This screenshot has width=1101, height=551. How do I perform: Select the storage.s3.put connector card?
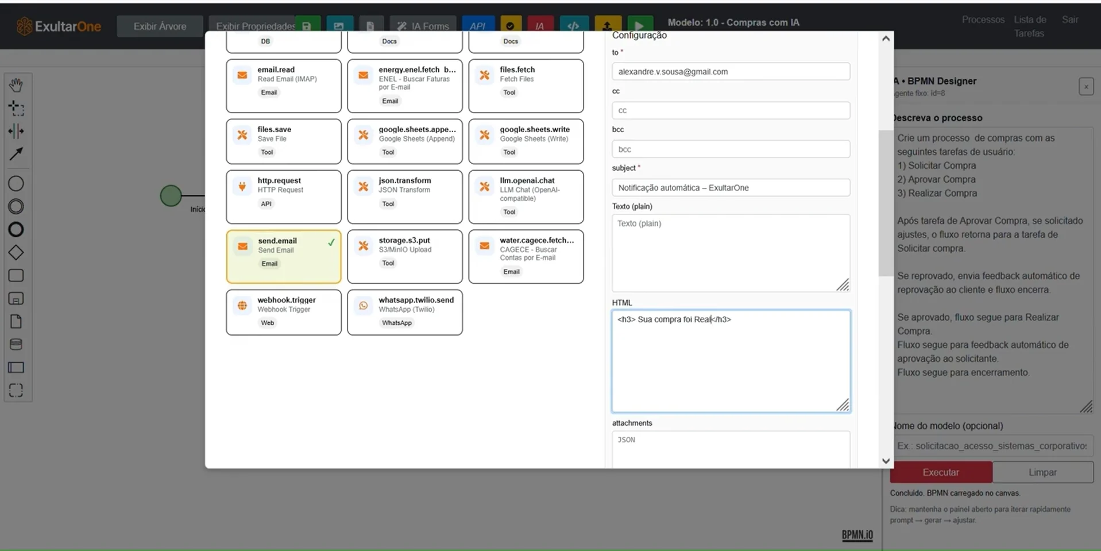pos(405,256)
